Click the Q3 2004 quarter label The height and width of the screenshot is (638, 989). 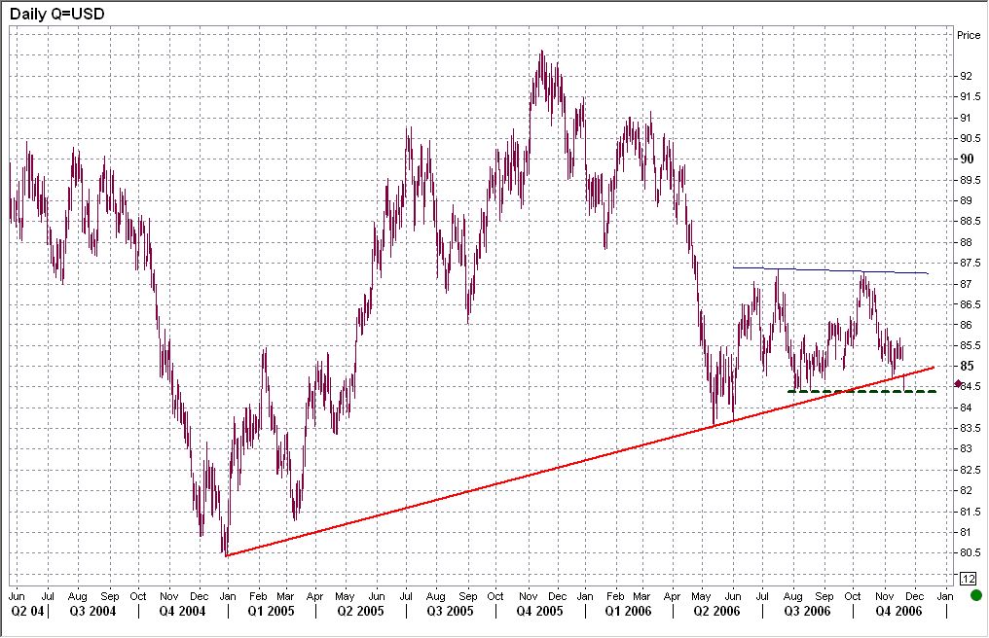92,611
